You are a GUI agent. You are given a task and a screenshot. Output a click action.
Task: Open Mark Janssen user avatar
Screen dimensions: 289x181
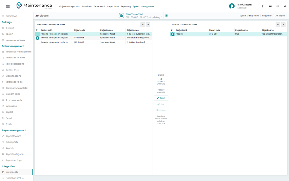pos(232,6)
